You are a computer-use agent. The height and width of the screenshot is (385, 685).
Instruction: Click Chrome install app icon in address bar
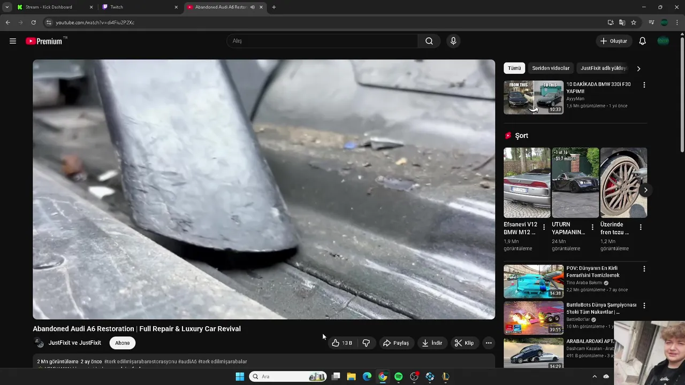click(x=611, y=22)
